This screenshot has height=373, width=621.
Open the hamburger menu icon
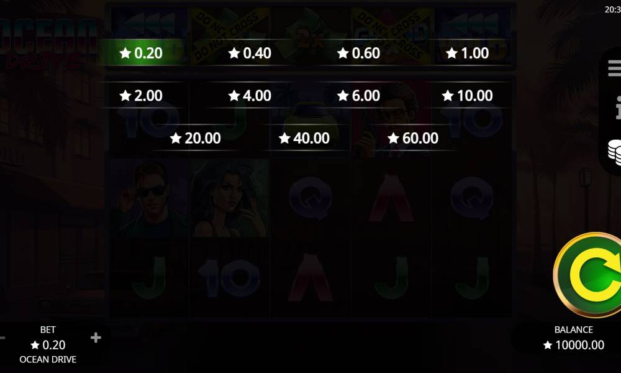pos(615,68)
